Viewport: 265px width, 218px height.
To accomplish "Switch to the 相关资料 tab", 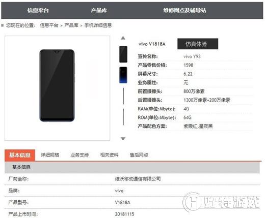I will pyautogui.click(x=109, y=155).
